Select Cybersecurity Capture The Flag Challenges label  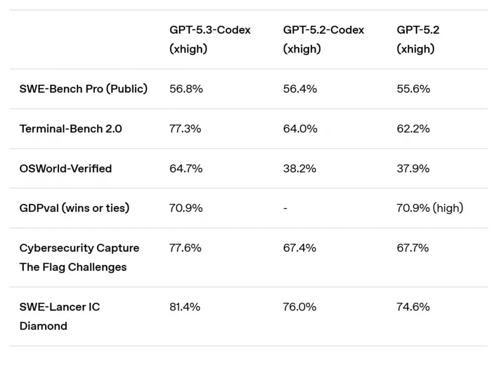(79, 258)
